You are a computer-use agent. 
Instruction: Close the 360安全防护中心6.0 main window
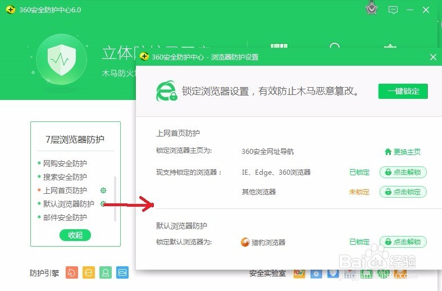[x=426, y=10]
